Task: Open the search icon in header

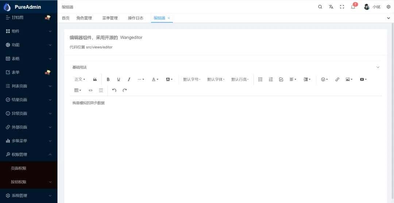Action: pyautogui.click(x=320, y=7)
